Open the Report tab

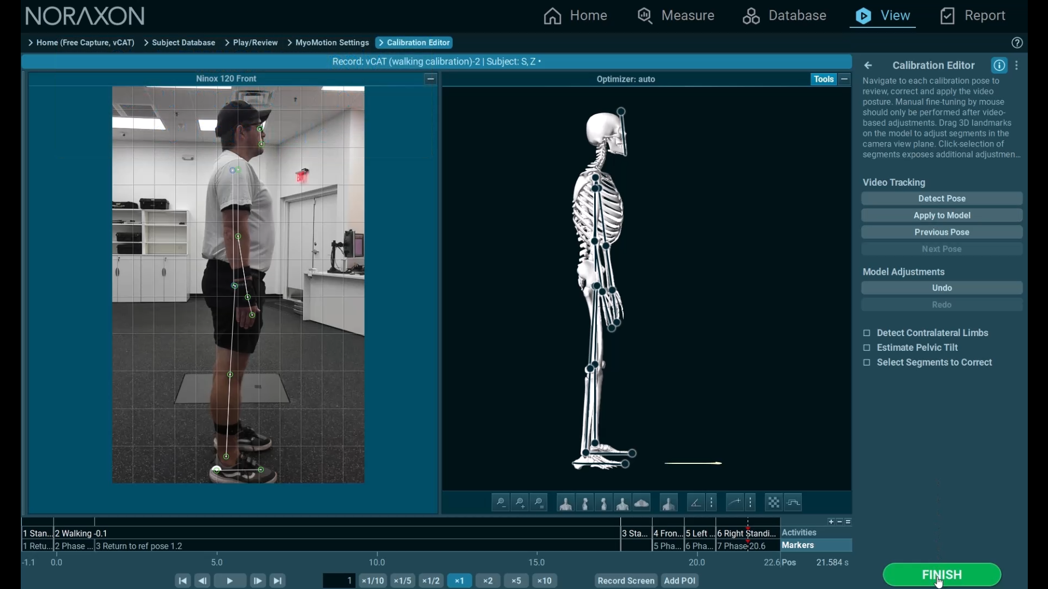tap(973, 16)
